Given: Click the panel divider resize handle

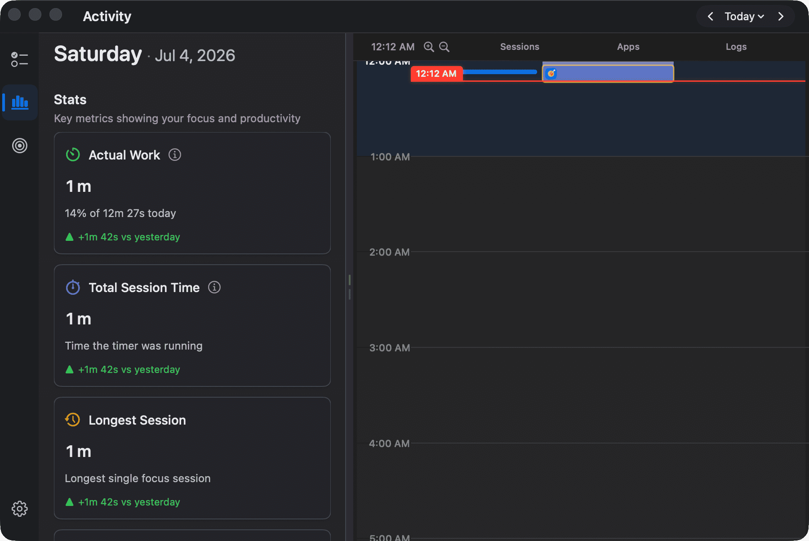Looking at the screenshot, I should (x=349, y=287).
